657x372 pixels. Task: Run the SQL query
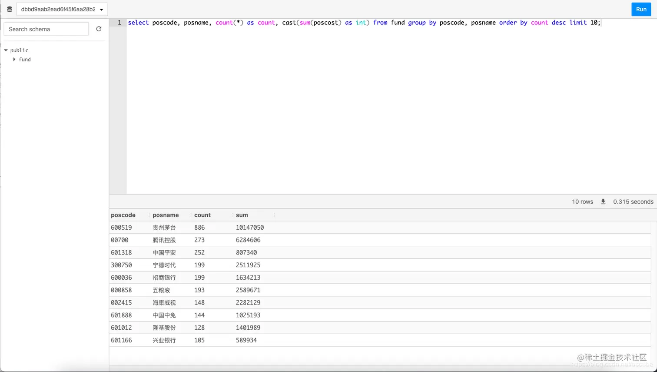(x=641, y=9)
